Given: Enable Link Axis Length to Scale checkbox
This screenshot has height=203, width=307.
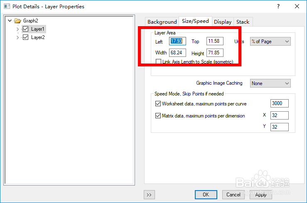Looking at the screenshot, I should click(158, 61).
